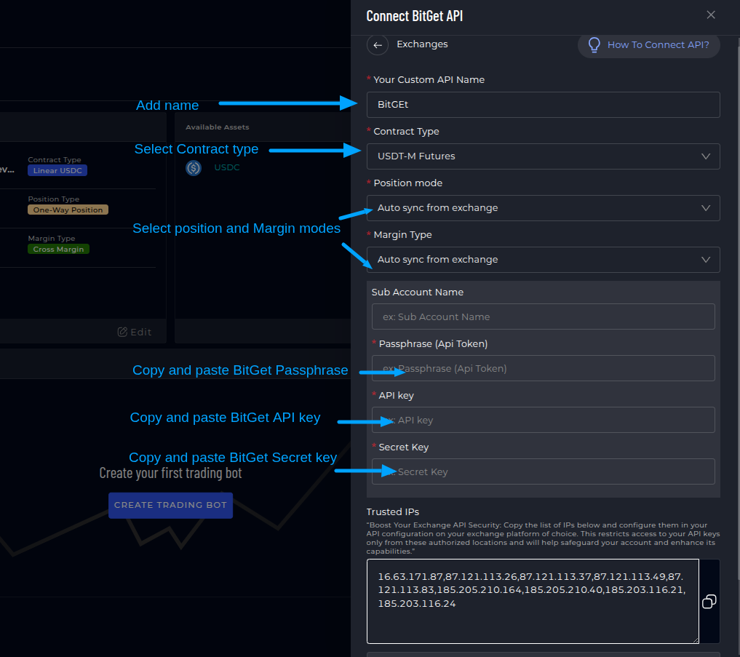Click the lightbulb icon for API help

click(594, 45)
